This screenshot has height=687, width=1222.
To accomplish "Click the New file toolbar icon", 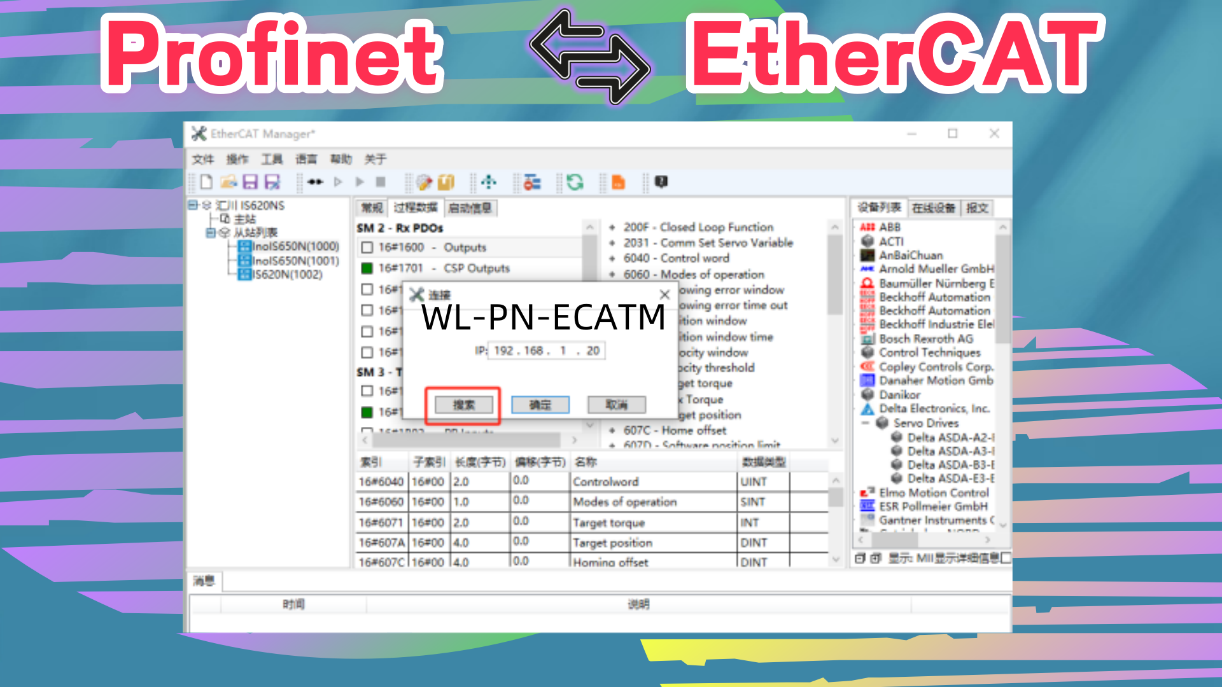I will click(206, 183).
